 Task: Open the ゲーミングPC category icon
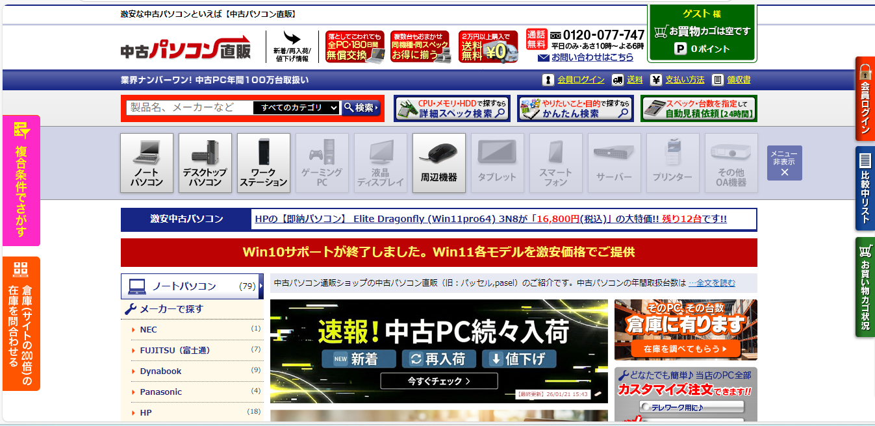pos(322,163)
